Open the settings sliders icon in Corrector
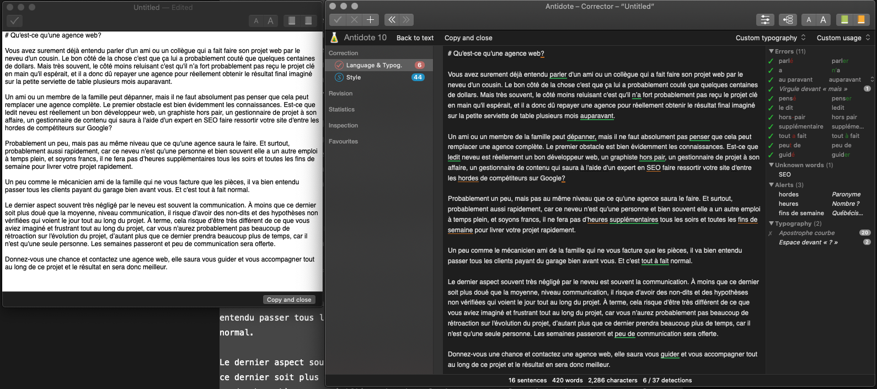The width and height of the screenshot is (877, 389). click(x=765, y=20)
